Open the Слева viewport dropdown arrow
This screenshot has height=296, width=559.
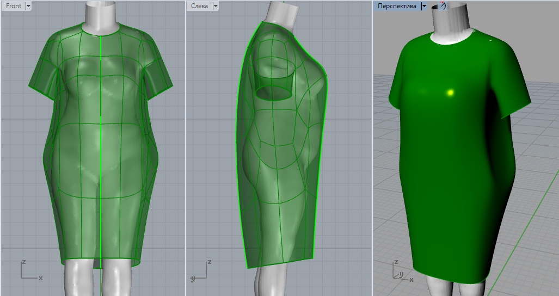tap(215, 6)
